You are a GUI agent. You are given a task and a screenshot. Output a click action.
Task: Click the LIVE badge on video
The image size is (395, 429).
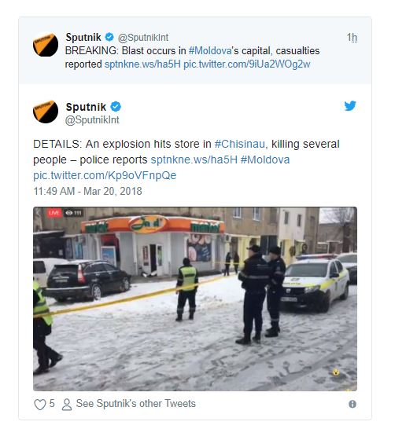click(x=54, y=213)
